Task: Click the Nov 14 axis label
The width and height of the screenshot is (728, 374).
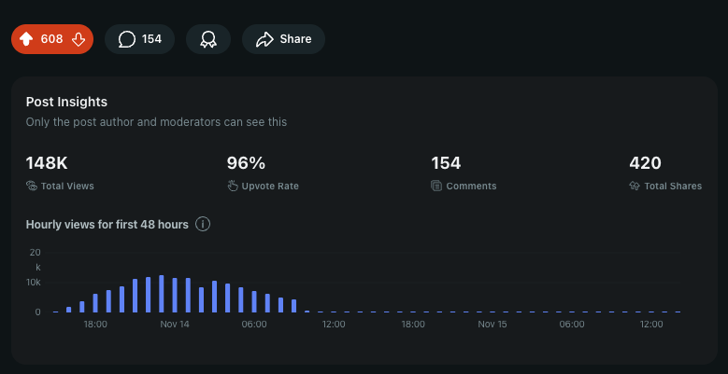Action: coord(175,325)
